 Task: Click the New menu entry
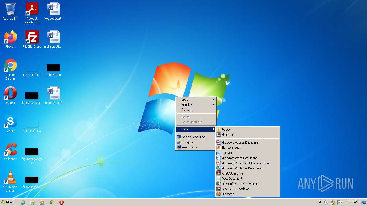point(196,129)
